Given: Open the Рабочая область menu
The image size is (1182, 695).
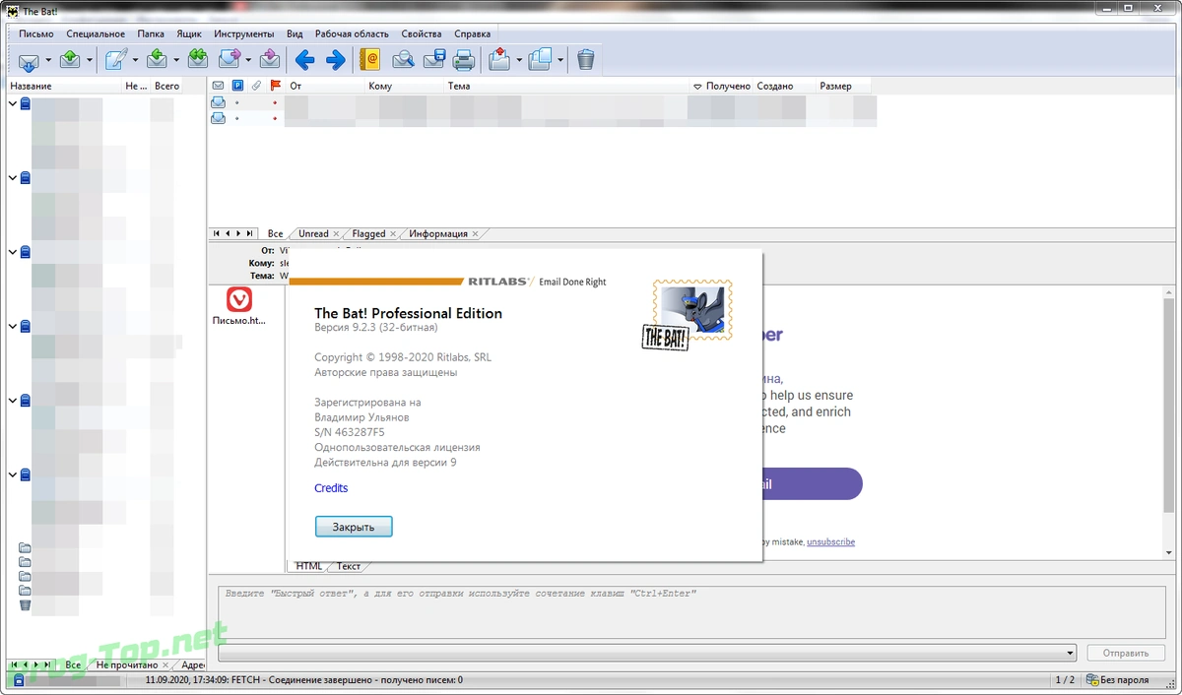Looking at the screenshot, I should tap(352, 33).
